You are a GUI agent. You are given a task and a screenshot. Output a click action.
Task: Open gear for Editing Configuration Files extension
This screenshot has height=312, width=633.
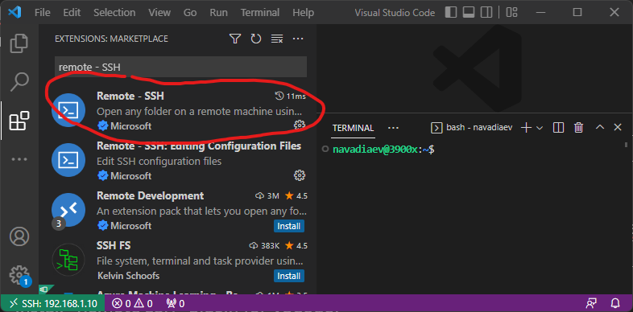coord(299,175)
